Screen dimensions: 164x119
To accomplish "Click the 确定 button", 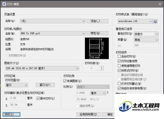I will pos(108,114).
